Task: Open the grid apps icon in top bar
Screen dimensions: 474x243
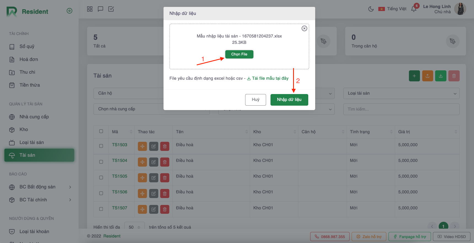Action: click(90, 9)
